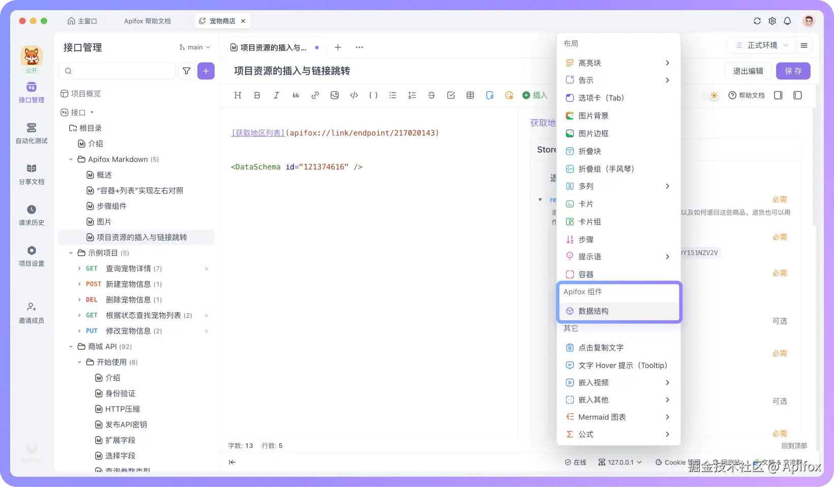Open a new tab with the plus icon

[x=338, y=47]
